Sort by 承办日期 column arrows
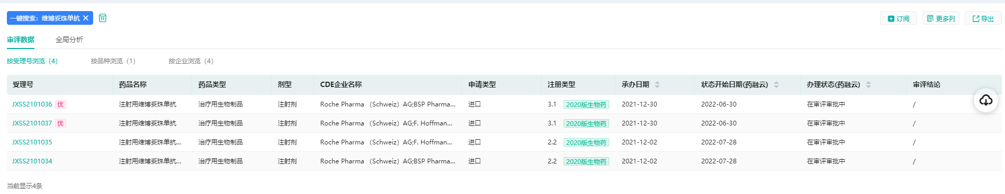The width and height of the screenshot is (1005, 194). tap(657, 84)
